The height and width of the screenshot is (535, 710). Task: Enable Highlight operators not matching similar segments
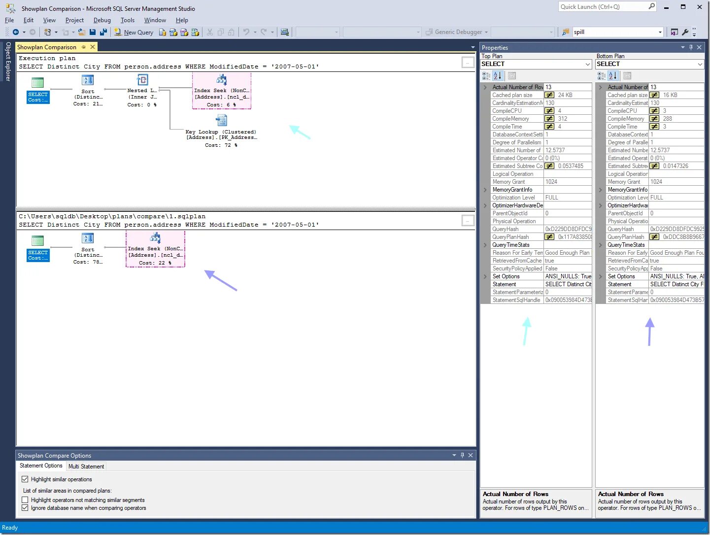[25, 500]
